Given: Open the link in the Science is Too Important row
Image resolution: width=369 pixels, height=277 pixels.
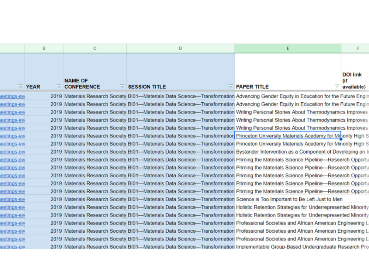Looking at the screenshot, I should pyautogui.click(x=12, y=199).
